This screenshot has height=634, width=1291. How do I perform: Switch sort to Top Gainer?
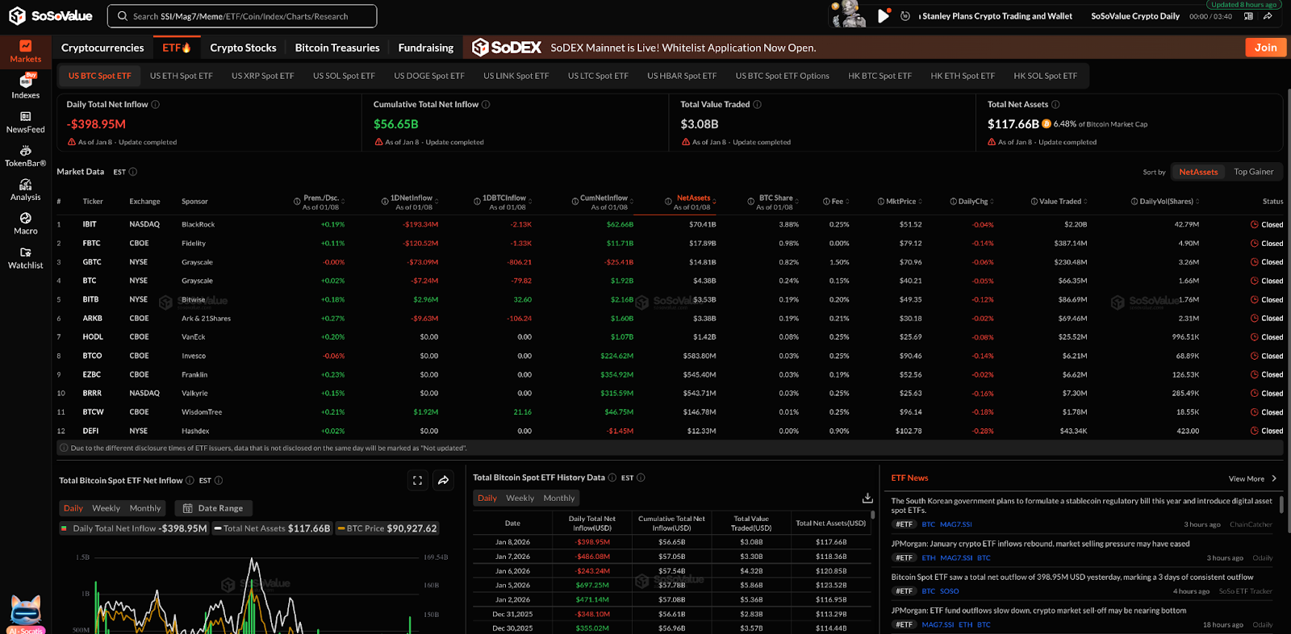[1253, 172]
